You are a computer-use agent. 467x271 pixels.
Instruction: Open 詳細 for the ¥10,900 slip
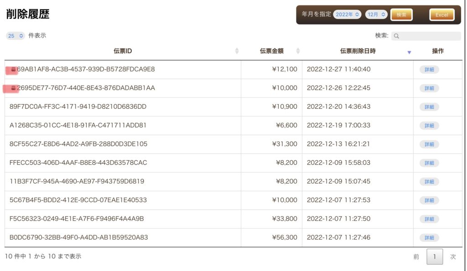coord(429,107)
